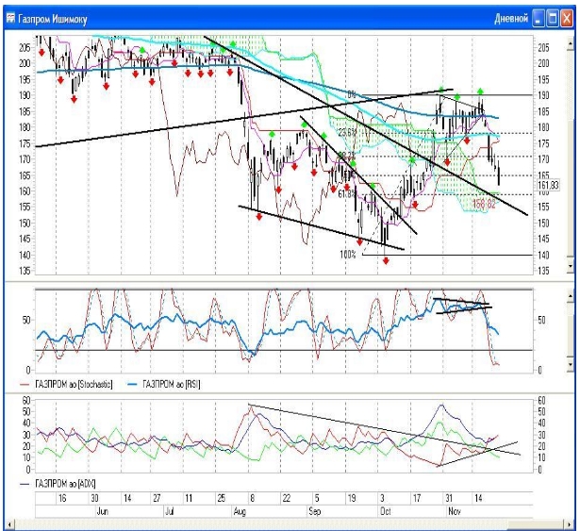Screen dimensions: 580x531
Task: Click up arrow of price chart vertical scrollbar
Action: [570, 43]
